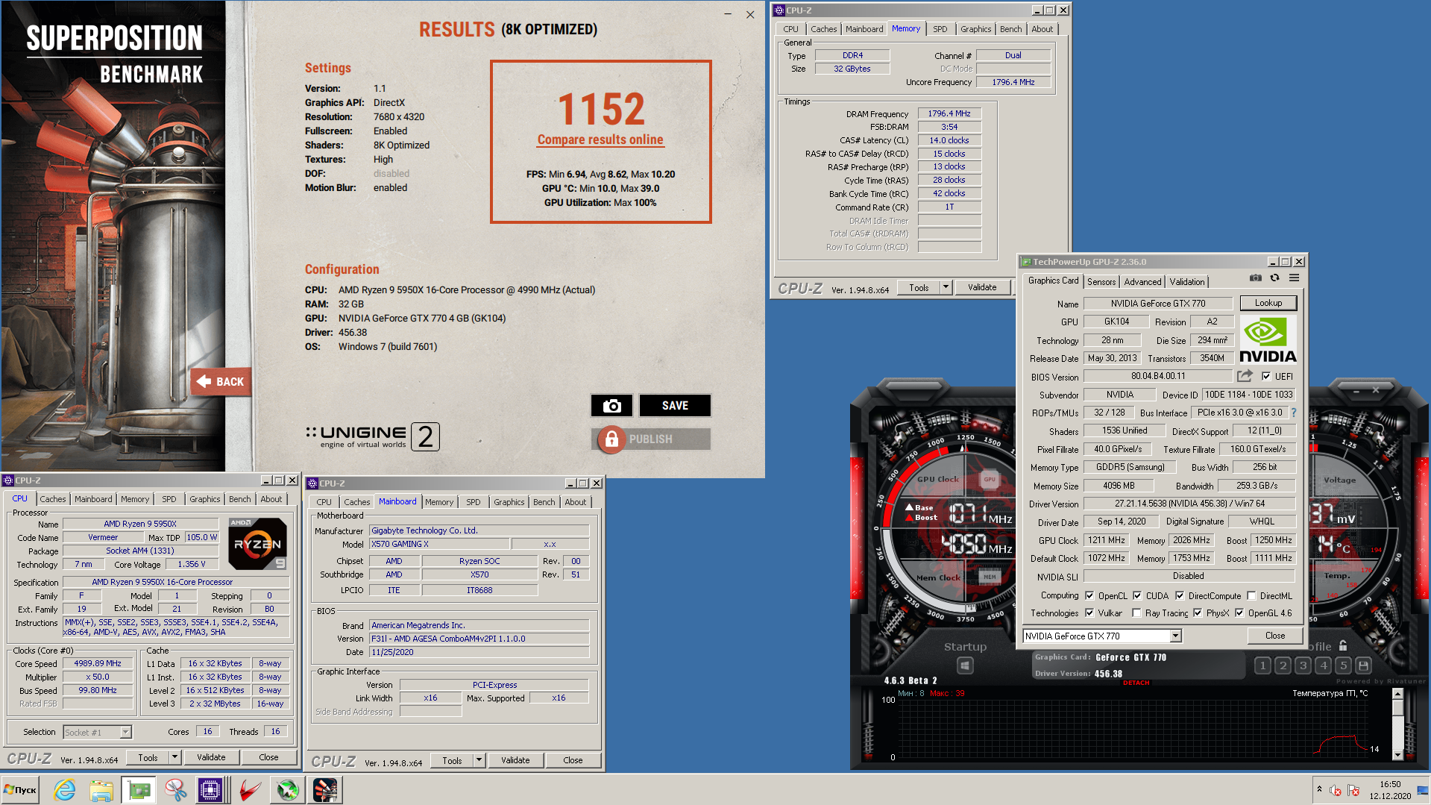The height and width of the screenshot is (805, 1431).
Task: Click the Lookup button in GPU-Z
Action: [1268, 303]
